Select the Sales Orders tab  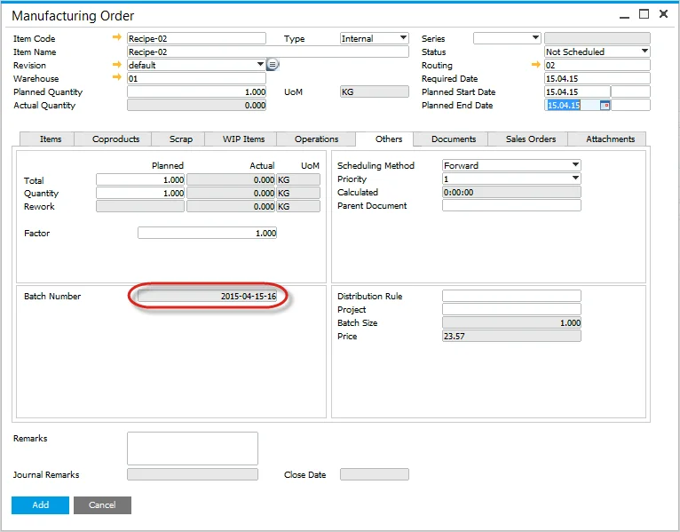click(531, 139)
